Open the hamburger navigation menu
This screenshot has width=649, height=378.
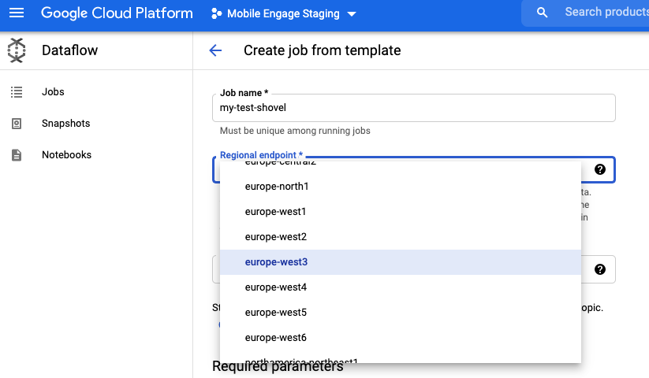[x=17, y=13]
